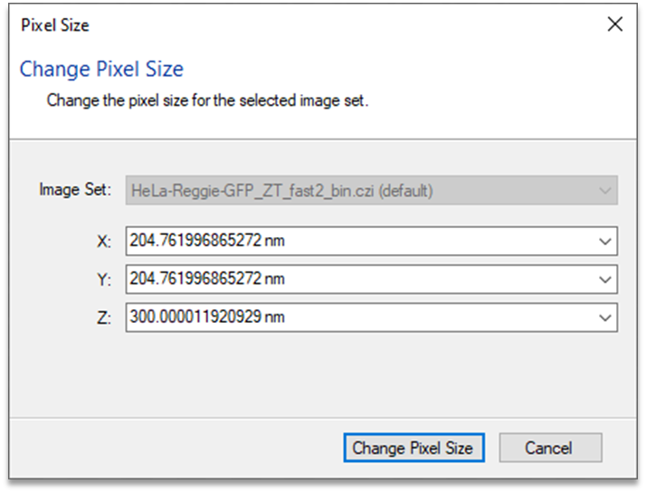Screen dimensions: 646x493
Task: Expand the Z value dropdown arrow
Action: 604,318
